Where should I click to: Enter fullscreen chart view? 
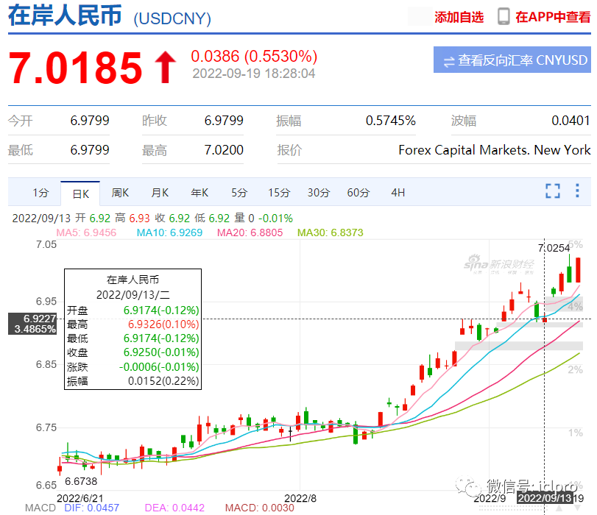point(553,191)
